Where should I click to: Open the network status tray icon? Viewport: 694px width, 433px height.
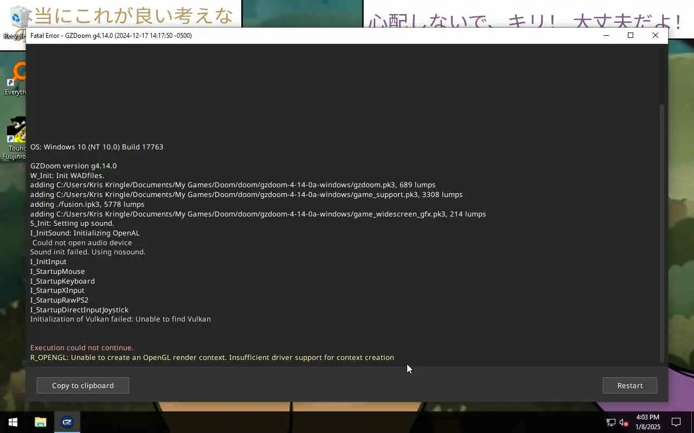tap(611, 422)
